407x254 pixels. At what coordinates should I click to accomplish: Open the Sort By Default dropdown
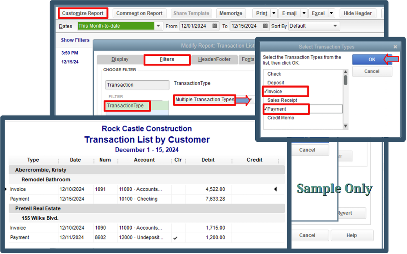335,26
